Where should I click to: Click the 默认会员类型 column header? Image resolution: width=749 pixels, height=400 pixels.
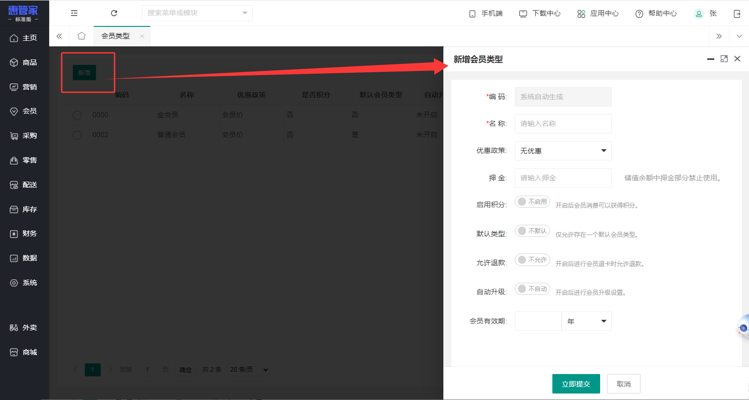(381, 95)
